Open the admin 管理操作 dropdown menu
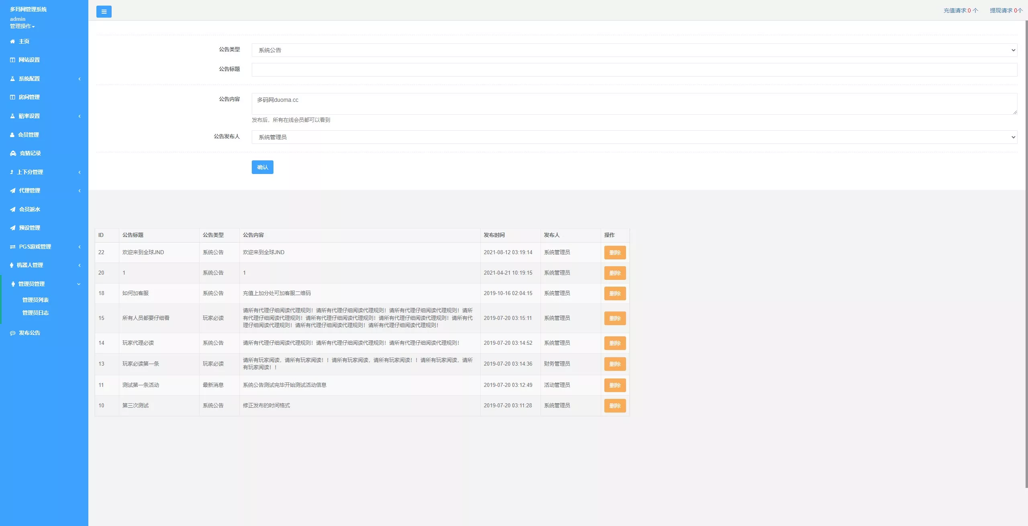1028x526 pixels. tap(22, 26)
